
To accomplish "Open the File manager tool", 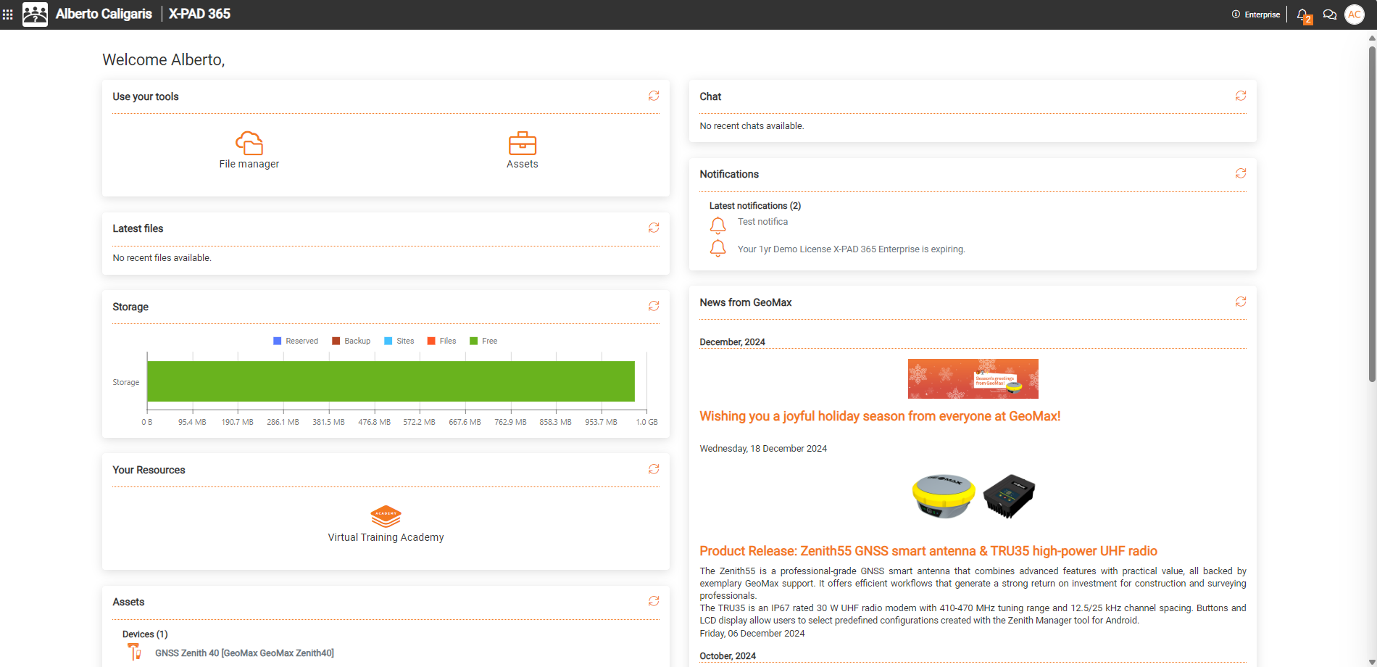I will coord(249,150).
